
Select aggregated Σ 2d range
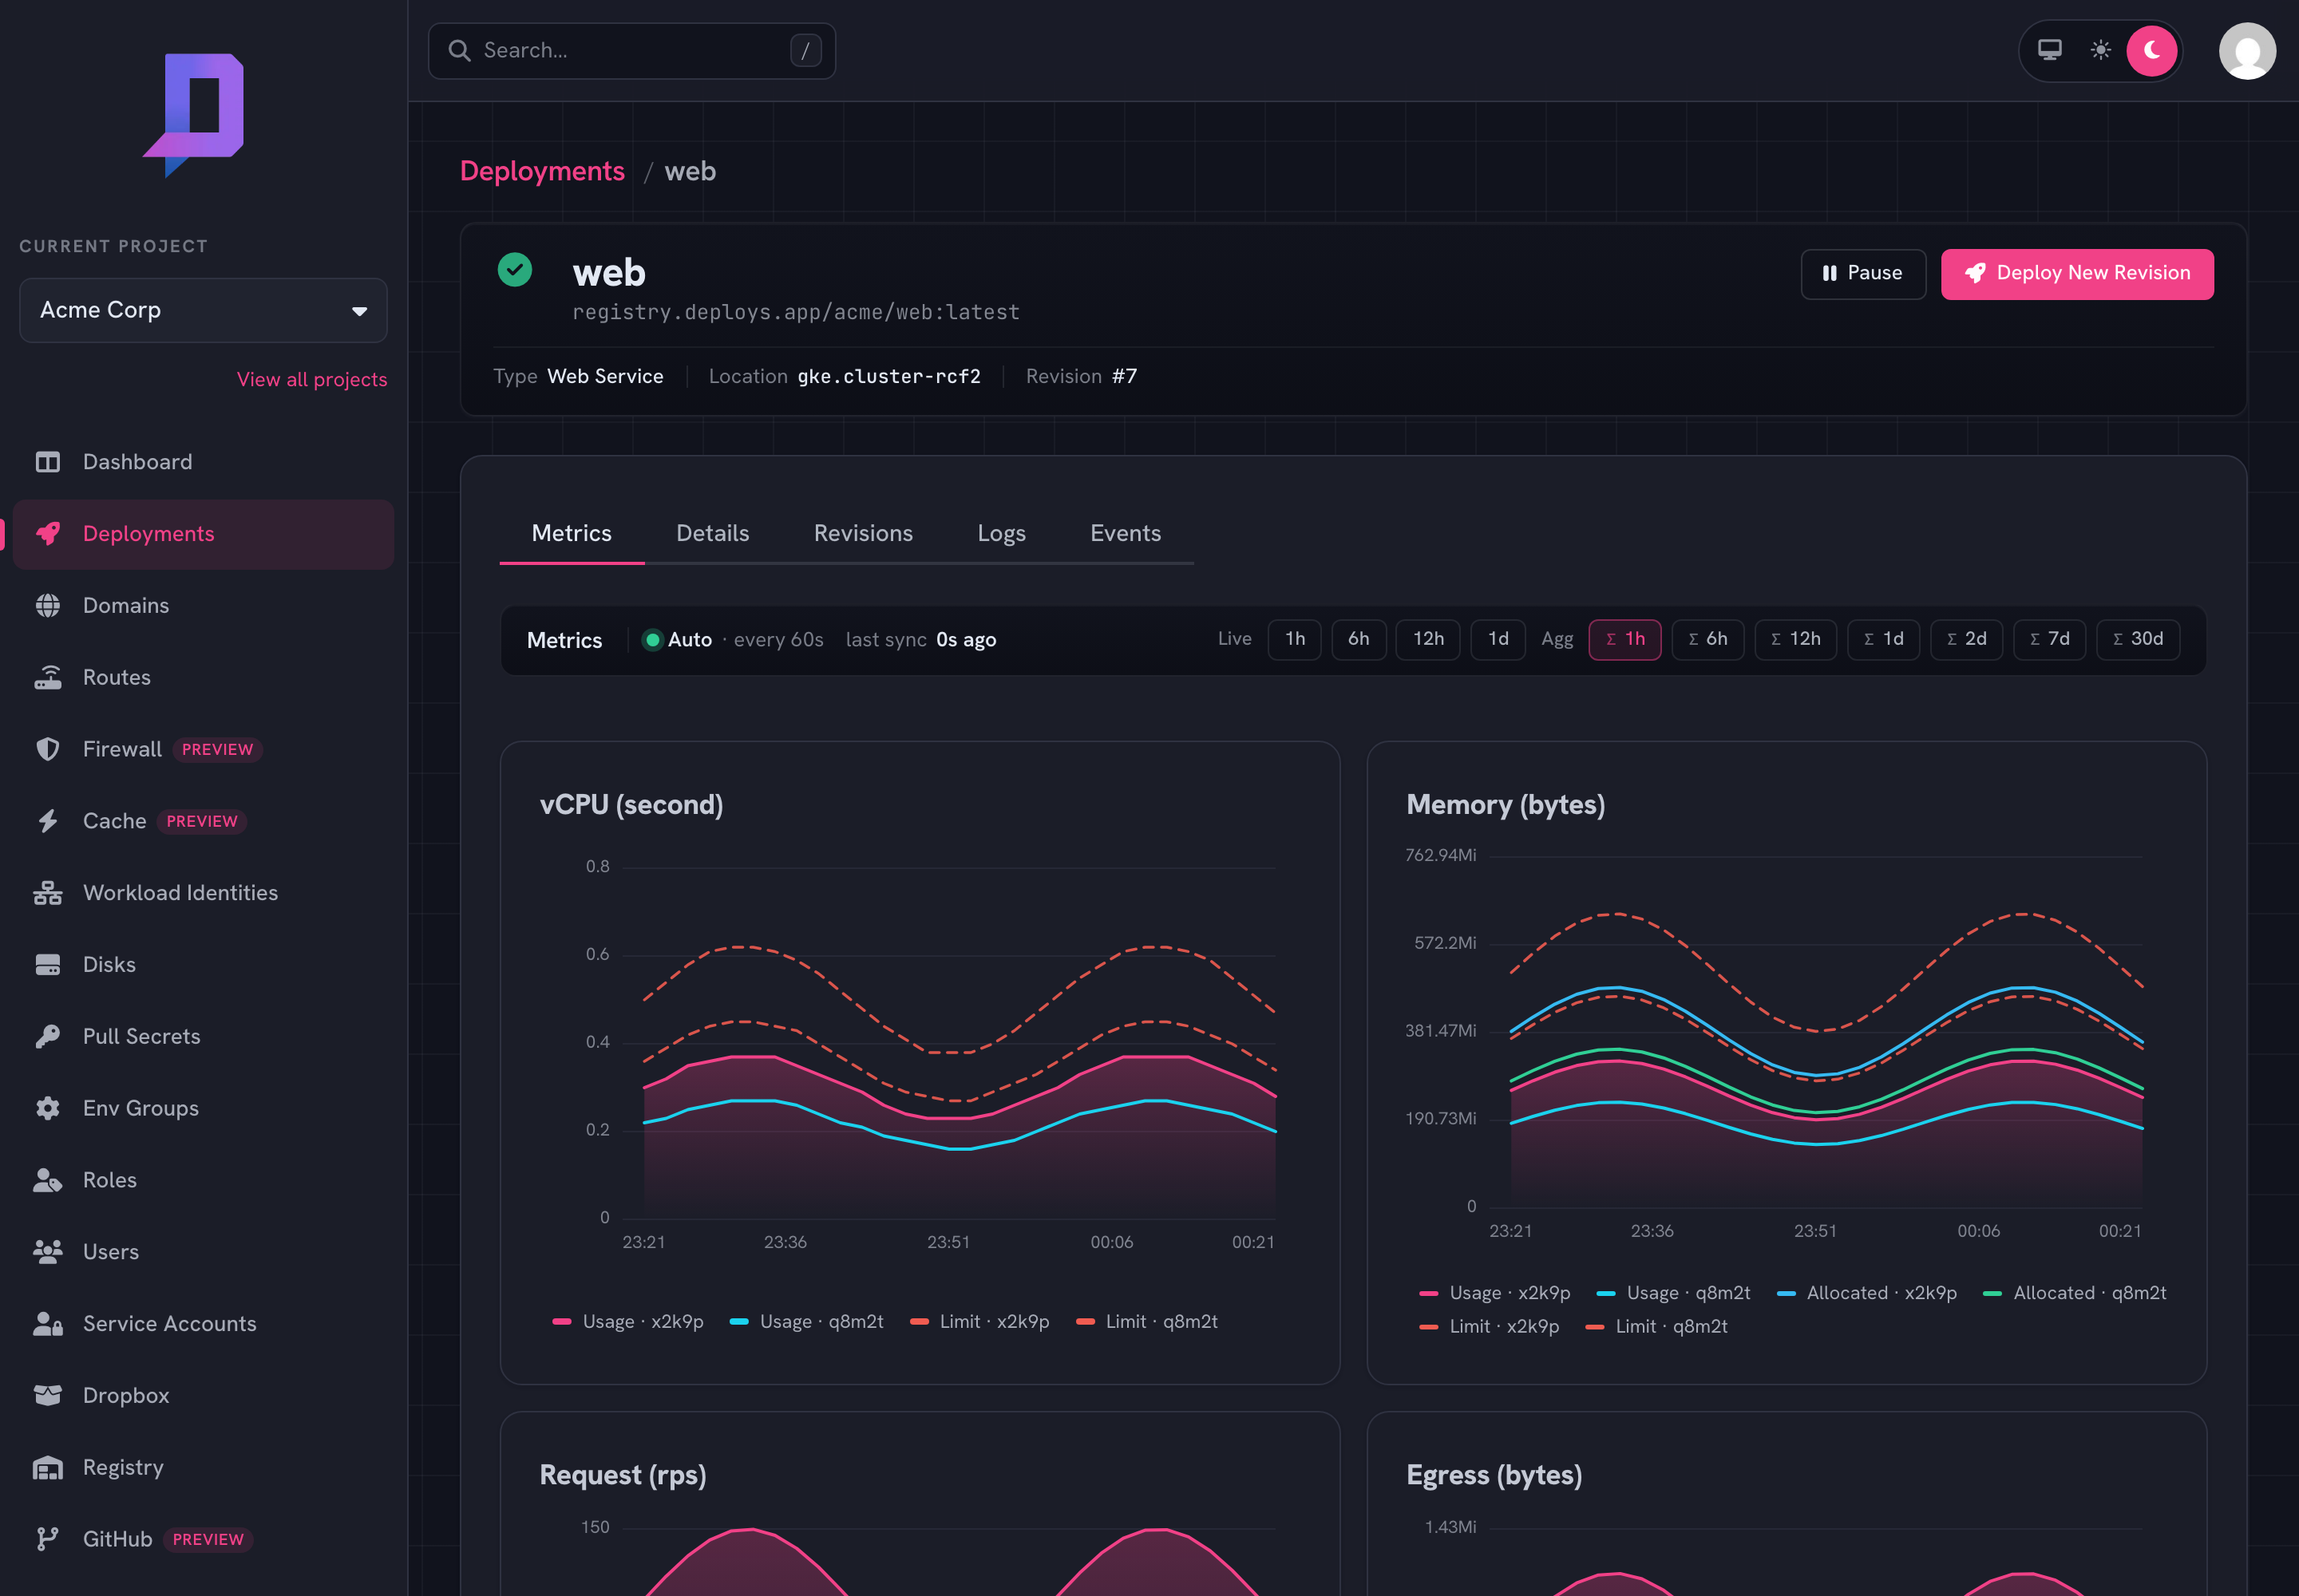coord(1966,640)
